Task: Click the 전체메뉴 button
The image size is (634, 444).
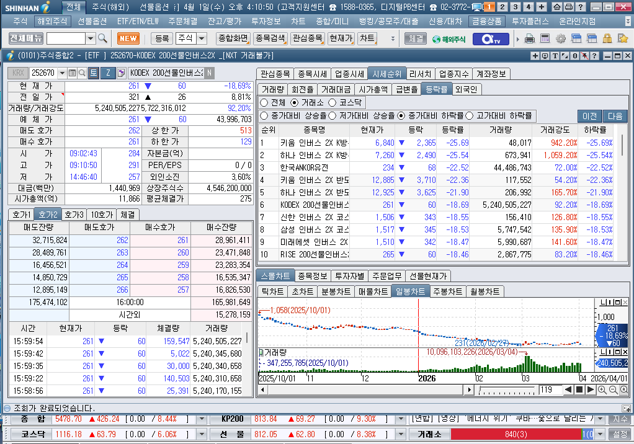Action: click(26, 38)
